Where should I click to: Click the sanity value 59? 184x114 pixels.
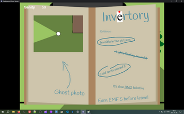coord(44,7)
